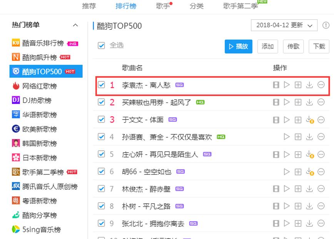The height and width of the screenshot is (239, 334).
Task: Download 张北北 - 拥抱你离去
Action: coord(309,224)
